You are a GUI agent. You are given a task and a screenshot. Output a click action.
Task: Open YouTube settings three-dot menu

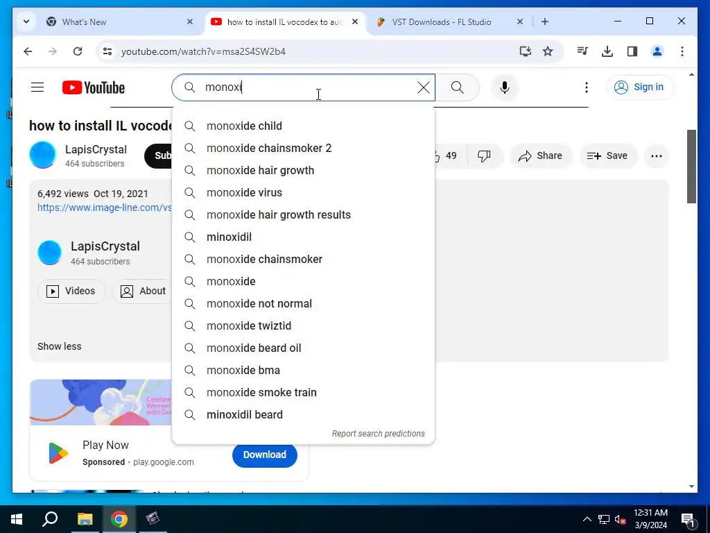click(587, 87)
